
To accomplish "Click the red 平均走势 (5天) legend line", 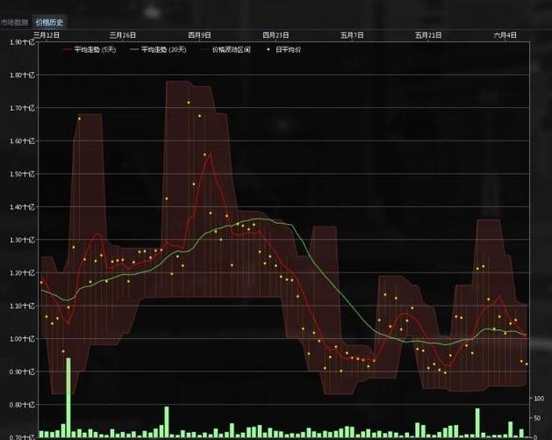I will click(x=68, y=50).
